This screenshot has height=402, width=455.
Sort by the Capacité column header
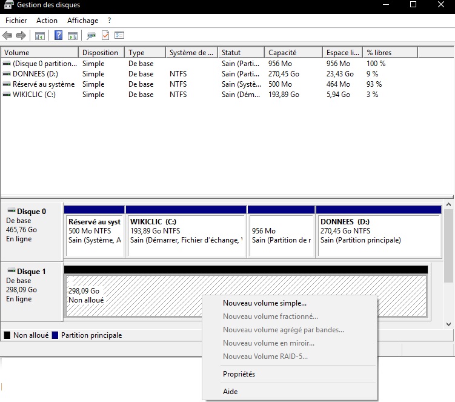point(293,53)
